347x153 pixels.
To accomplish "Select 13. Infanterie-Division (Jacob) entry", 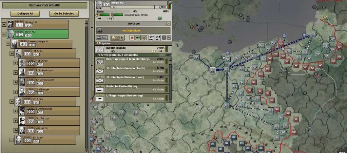I will tap(132, 71).
